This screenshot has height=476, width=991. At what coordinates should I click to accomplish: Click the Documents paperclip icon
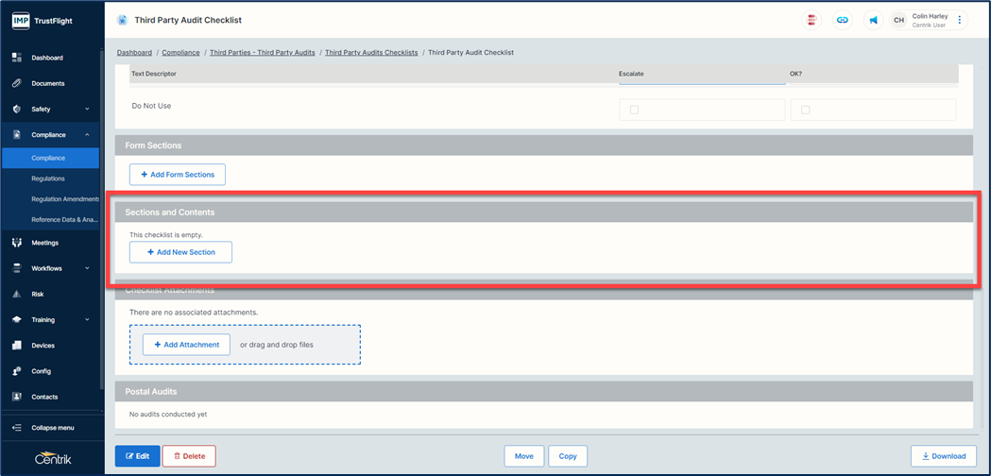click(17, 83)
